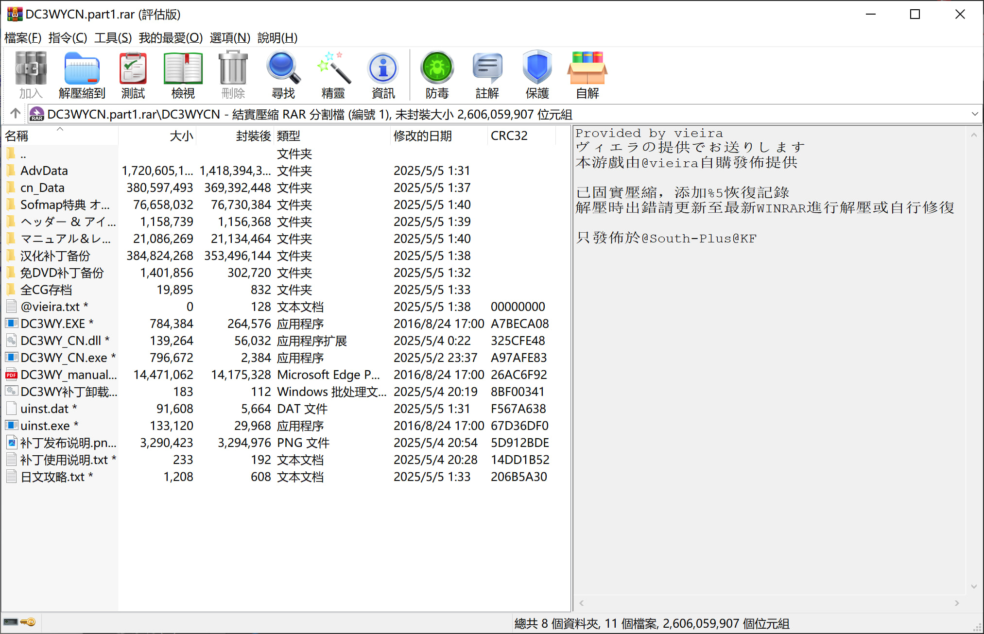984x634 pixels.
Task: Select the @vieira.txt file row
Action: [279, 307]
